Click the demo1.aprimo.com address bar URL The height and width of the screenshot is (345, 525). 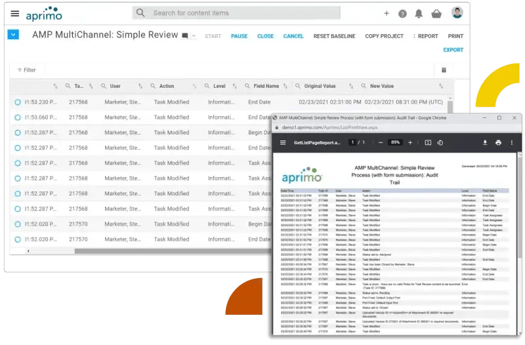[330, 127]
